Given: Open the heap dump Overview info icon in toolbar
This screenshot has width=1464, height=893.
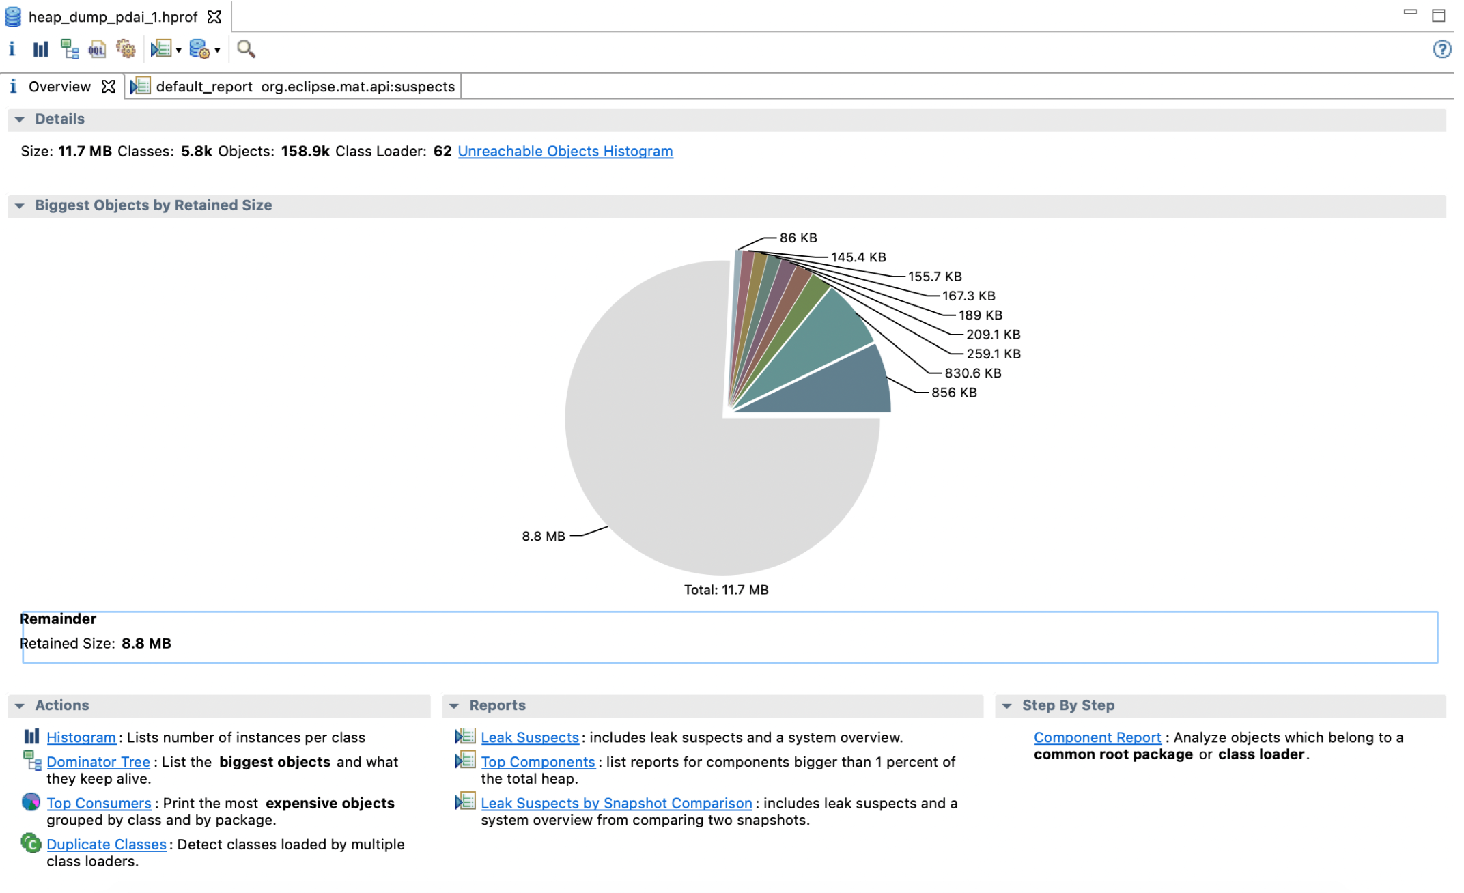Looking at the screenshot, I should (12, 49).
